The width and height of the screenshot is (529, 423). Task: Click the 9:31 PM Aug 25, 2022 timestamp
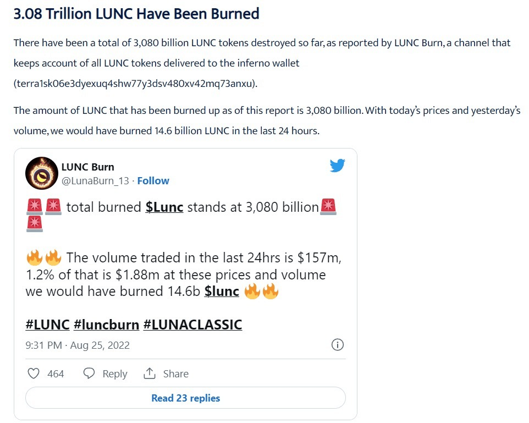(x=78, y=345)
